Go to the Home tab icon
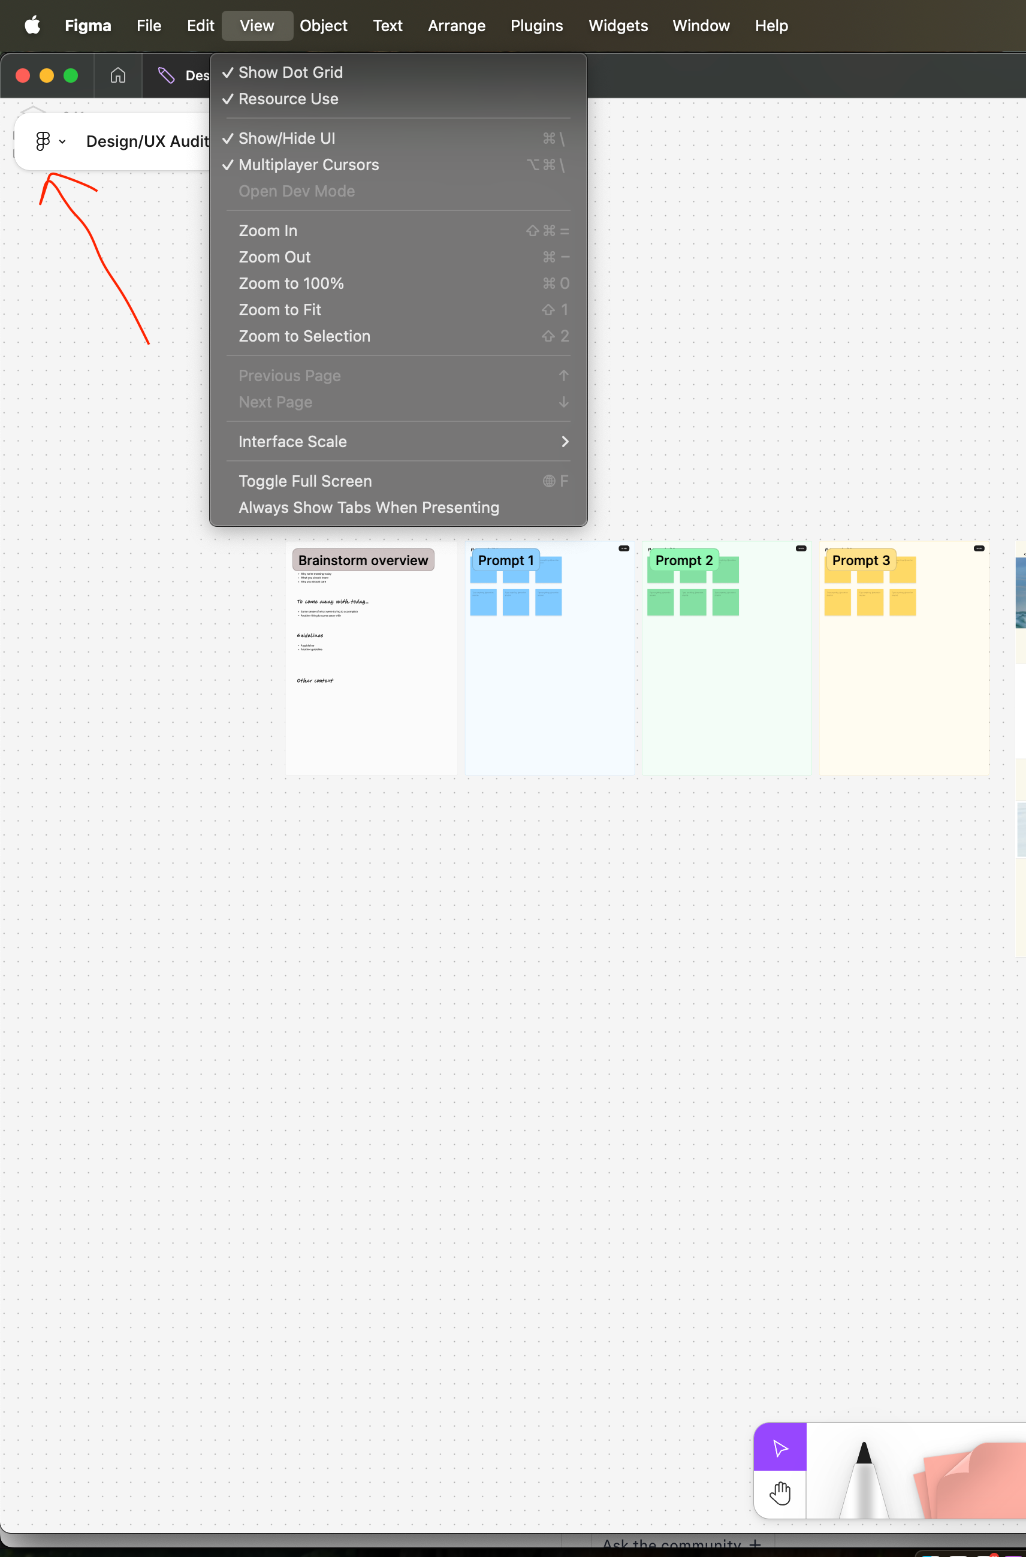The height and width of the screenshot is (1557, 1026). (118, 76)
